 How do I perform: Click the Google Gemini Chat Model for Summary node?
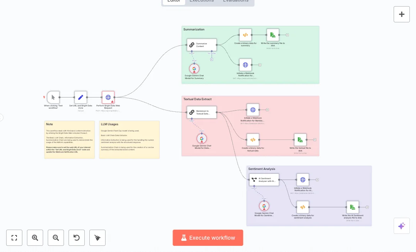194,69
